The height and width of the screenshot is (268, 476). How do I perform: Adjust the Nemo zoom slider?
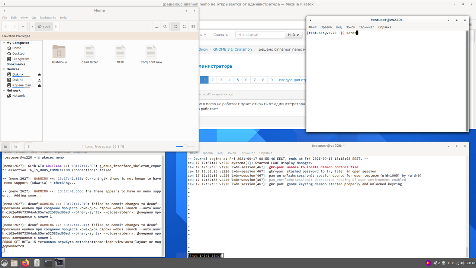(x=185, y=147)
